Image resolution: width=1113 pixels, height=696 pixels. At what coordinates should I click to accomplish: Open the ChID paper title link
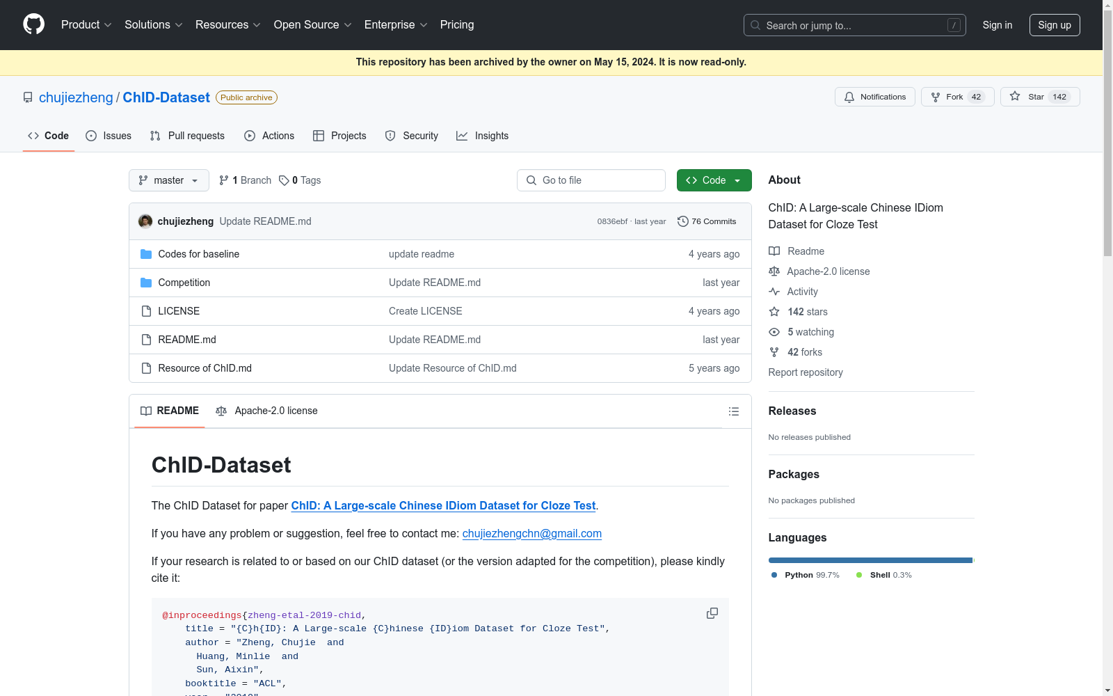443,506
